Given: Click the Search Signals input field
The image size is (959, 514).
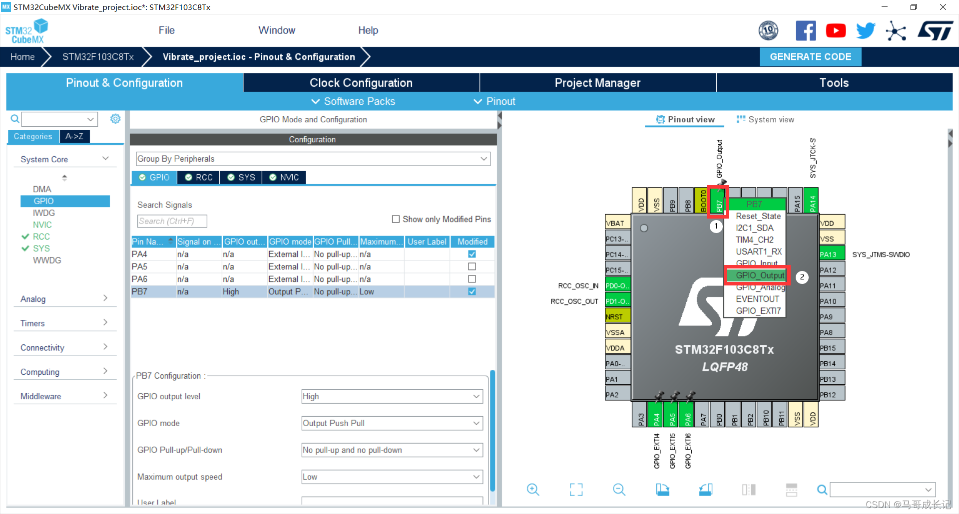Looking at the screenshot, I should tap(172, 221).
